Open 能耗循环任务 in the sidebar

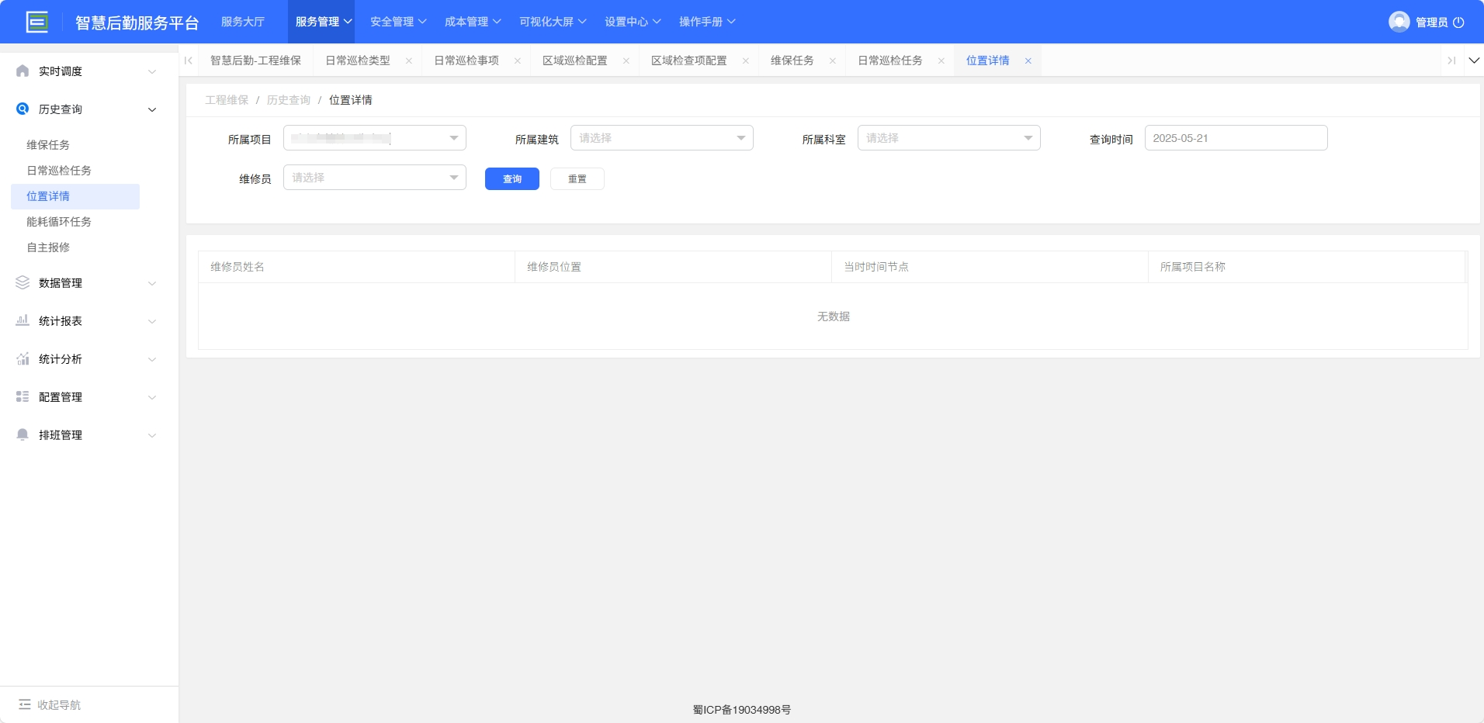click(59, 222)
